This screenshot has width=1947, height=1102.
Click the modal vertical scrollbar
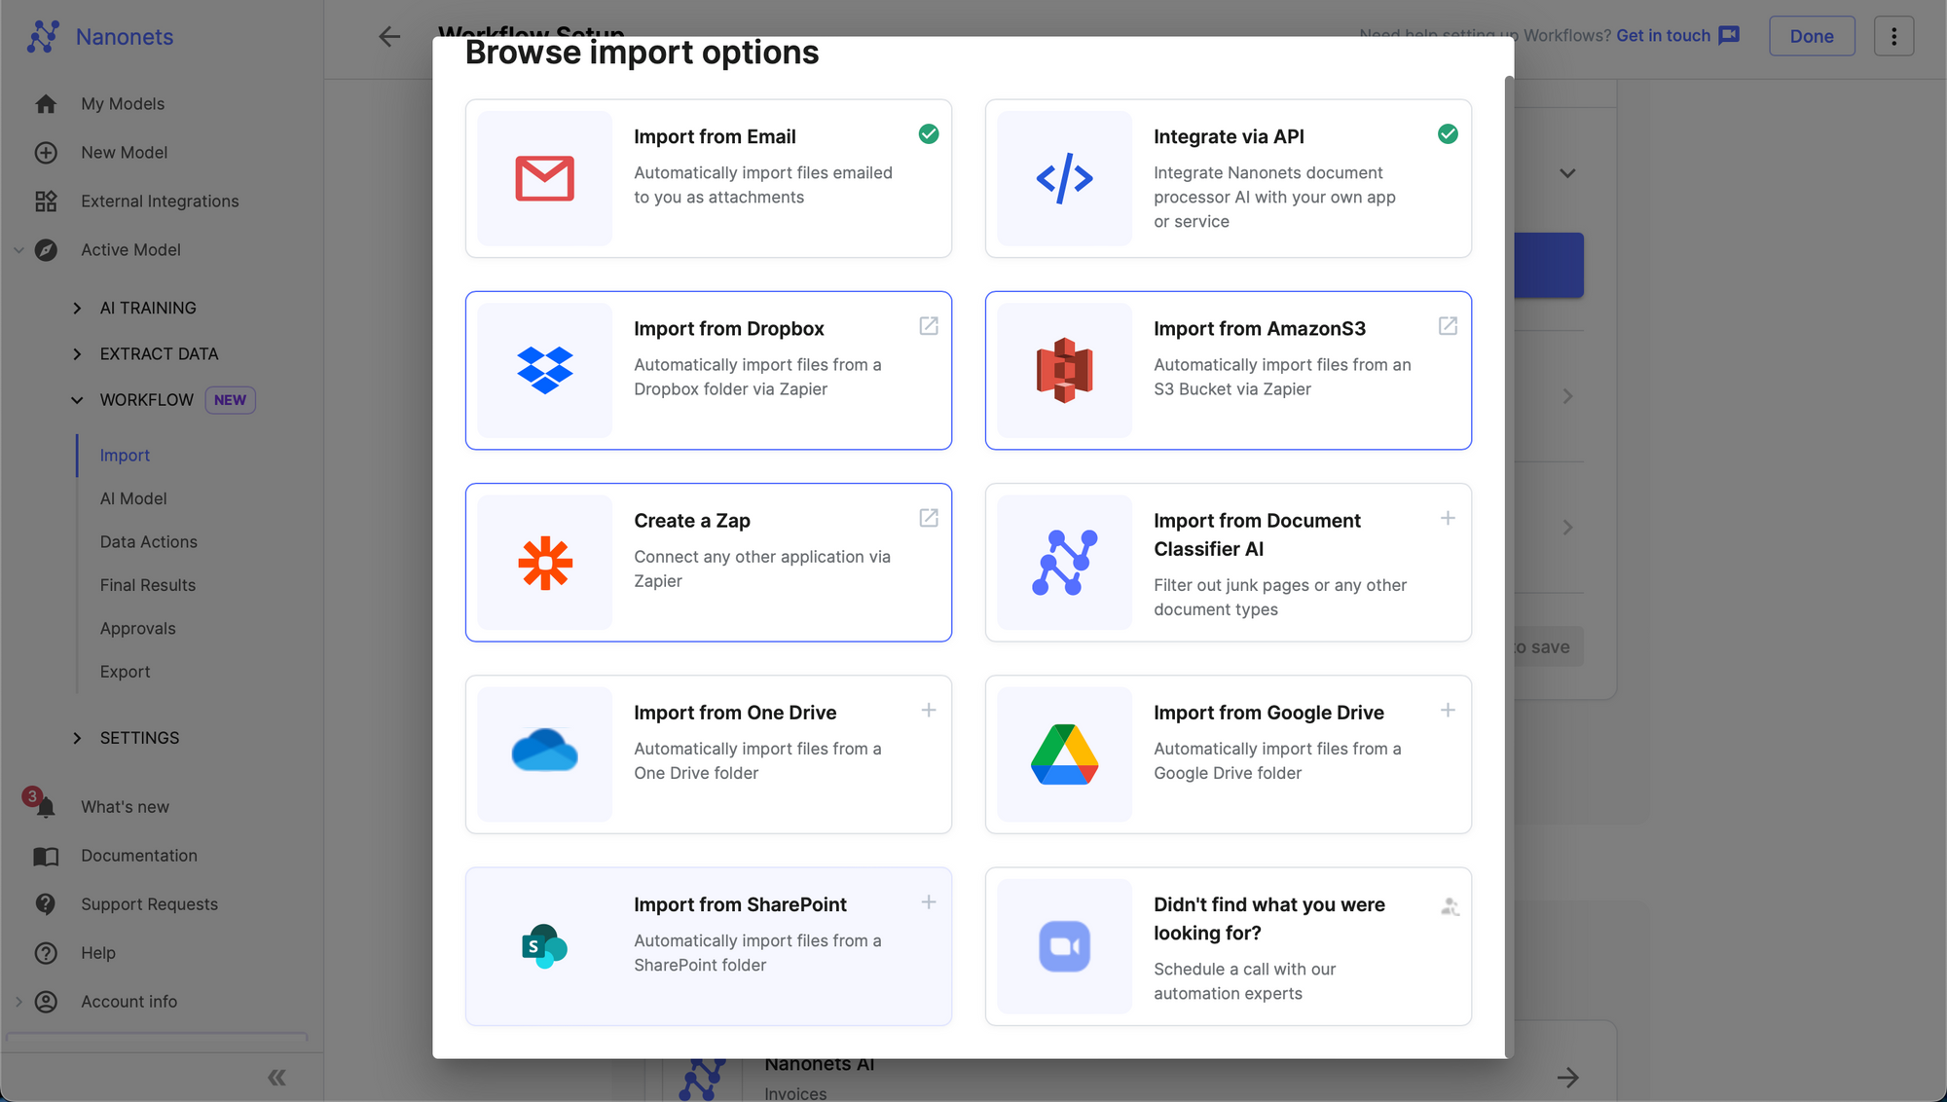pyautogui.click(x=1509, y=565)
